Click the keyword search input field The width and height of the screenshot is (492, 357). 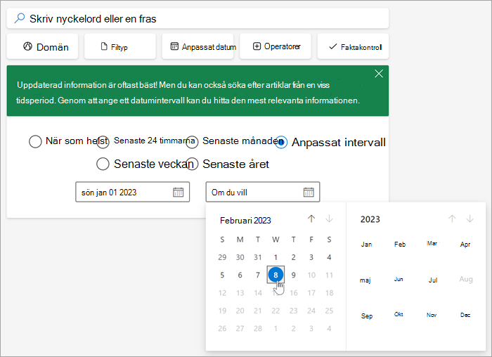198,18
